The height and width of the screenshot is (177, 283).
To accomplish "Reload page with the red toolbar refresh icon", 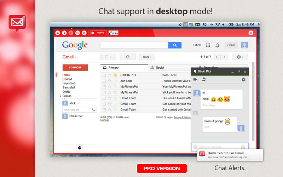I will pyautogui.click(x=77, y=33).
